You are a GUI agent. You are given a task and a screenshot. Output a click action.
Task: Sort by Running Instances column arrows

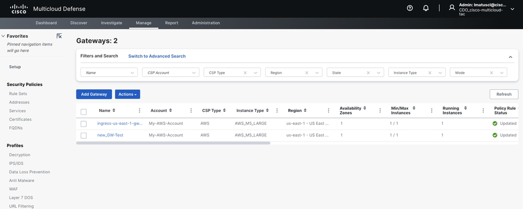(465, 108)
